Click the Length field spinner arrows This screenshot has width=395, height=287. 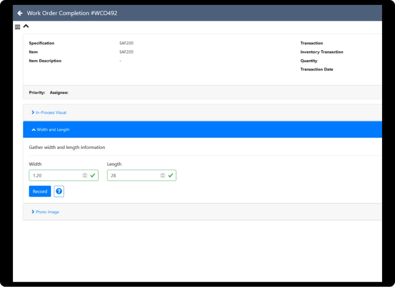pos(163,175)
